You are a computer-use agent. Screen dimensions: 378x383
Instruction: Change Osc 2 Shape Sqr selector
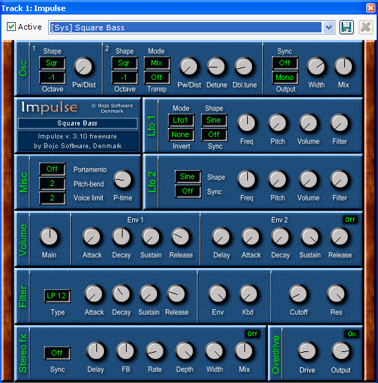(125, 63)
